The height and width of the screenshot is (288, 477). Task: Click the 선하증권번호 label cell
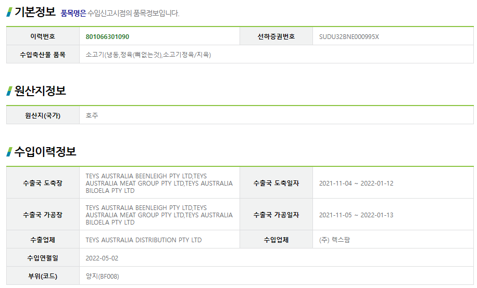coord(276,36)
